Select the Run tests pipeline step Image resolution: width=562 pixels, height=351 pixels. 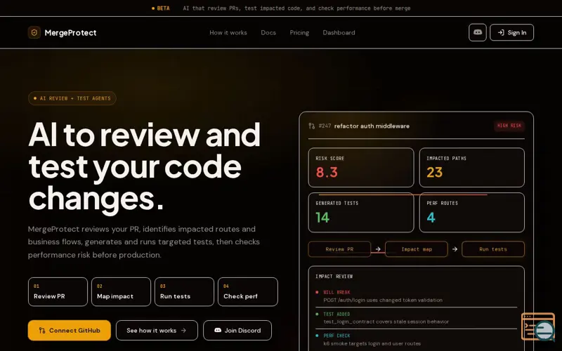pos(493,249)
